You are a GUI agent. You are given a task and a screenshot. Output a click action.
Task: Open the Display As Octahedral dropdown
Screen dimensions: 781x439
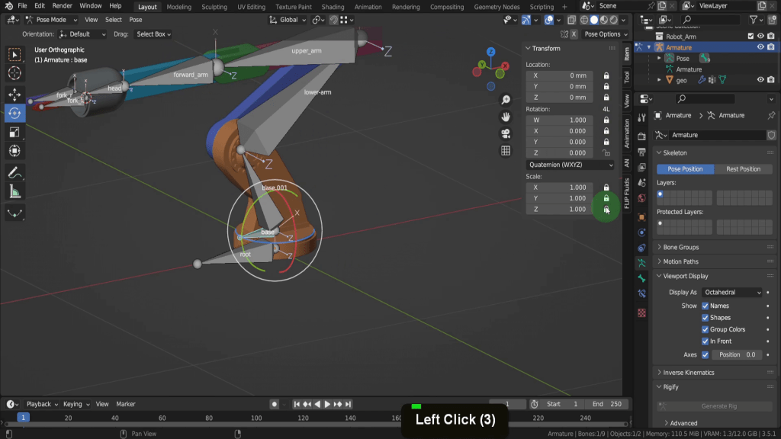pyautogui.click(x=731, y=293)
